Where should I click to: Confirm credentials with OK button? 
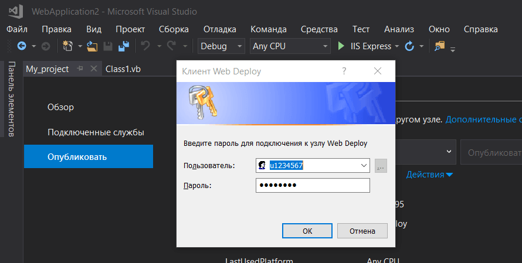coord(307,231)
